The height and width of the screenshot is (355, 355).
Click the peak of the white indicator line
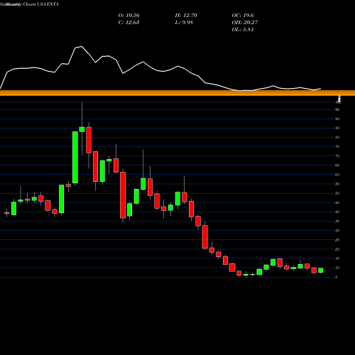click(82, 46)
